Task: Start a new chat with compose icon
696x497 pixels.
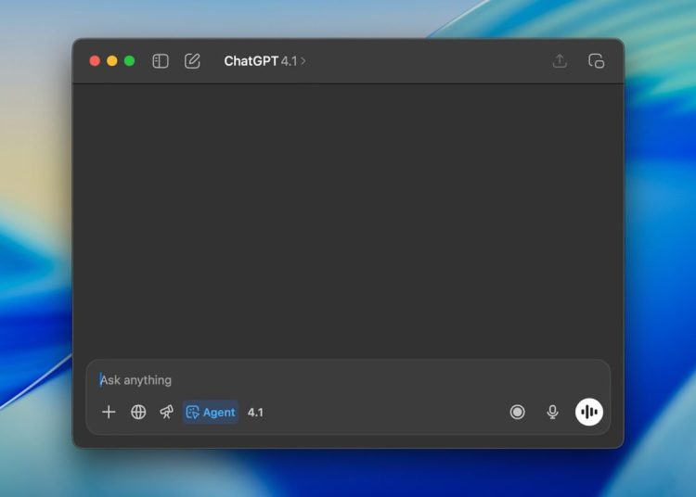Action: coord(192,61)
